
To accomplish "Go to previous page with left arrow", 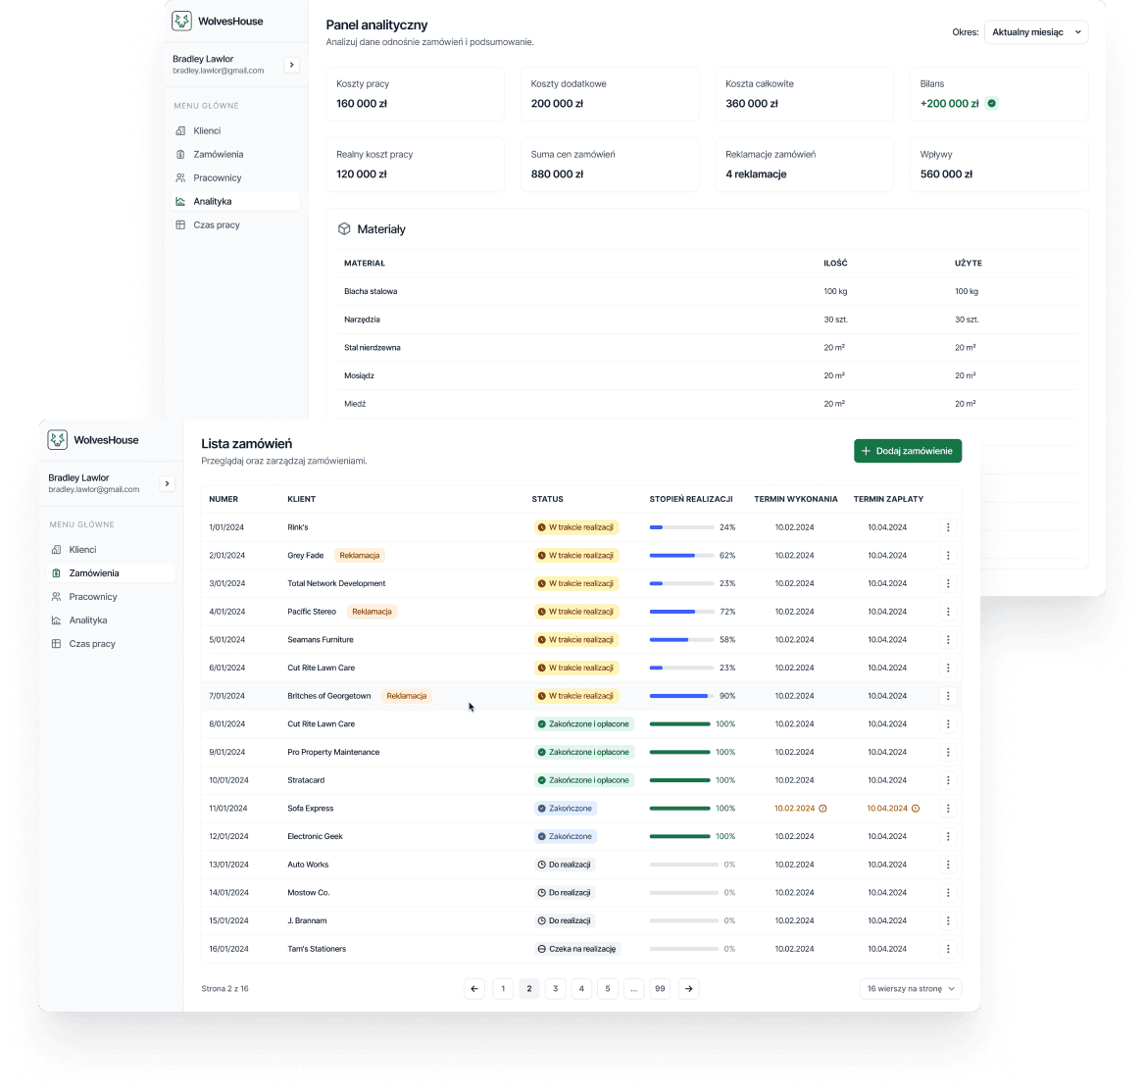I will pyautogui.click(x=474, y=988).
